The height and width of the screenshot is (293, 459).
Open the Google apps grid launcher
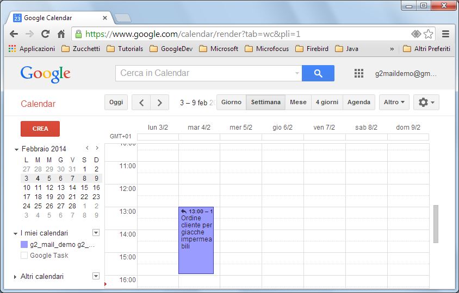(358, 73)
